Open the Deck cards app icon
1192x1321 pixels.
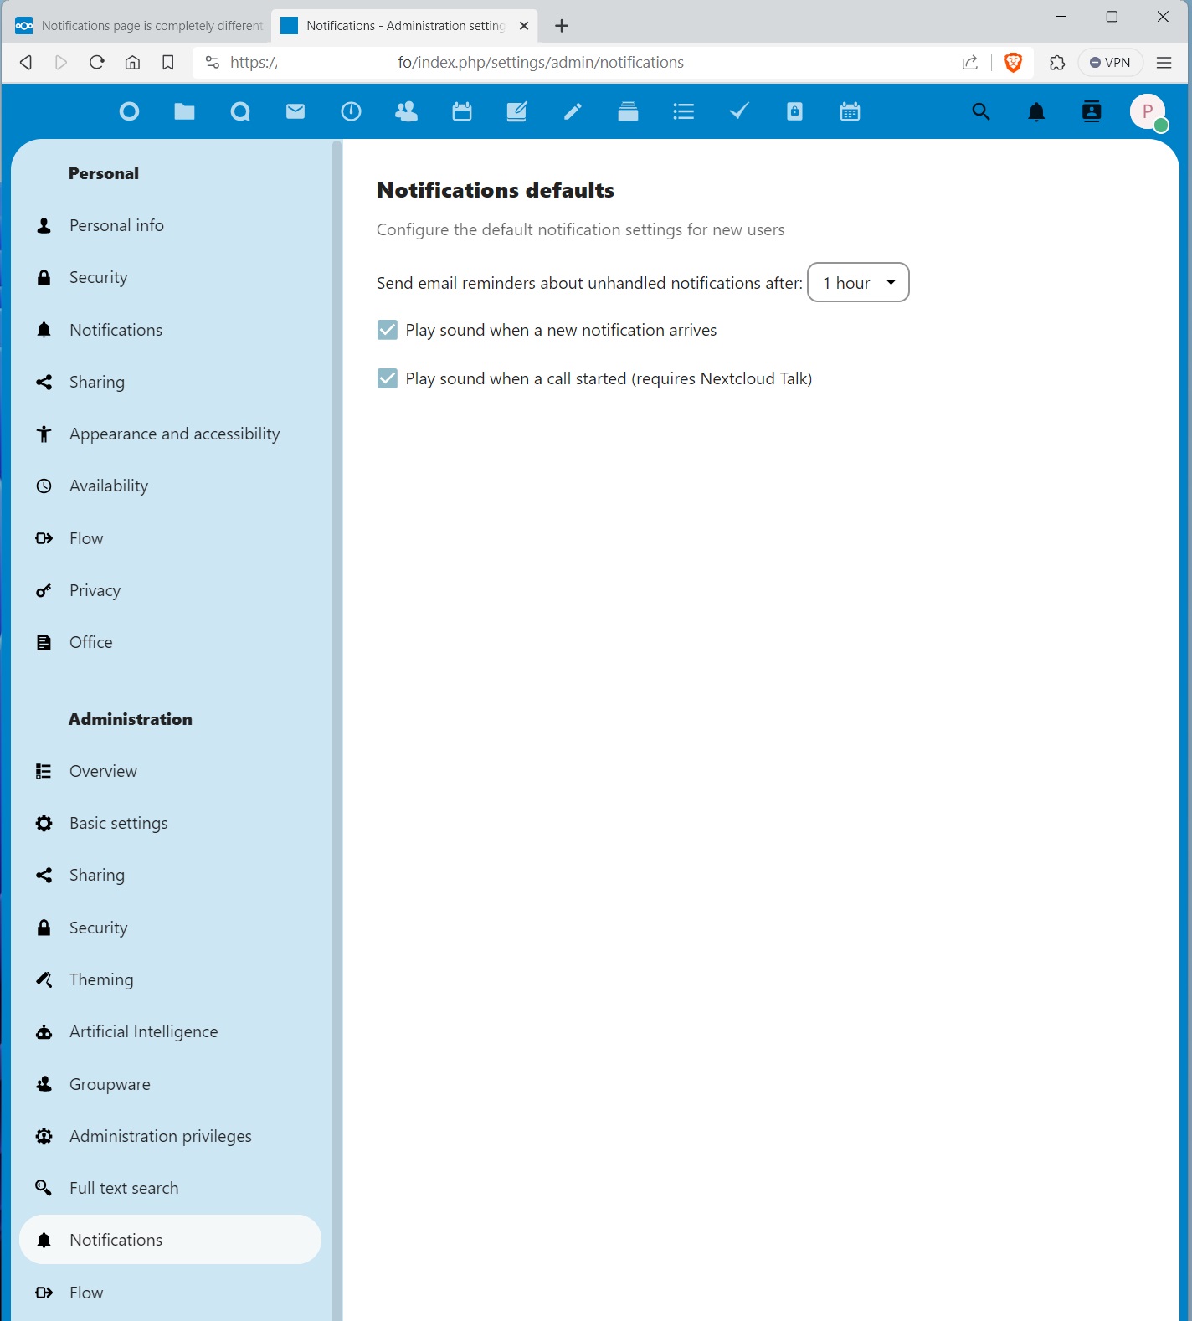(628, 111)
